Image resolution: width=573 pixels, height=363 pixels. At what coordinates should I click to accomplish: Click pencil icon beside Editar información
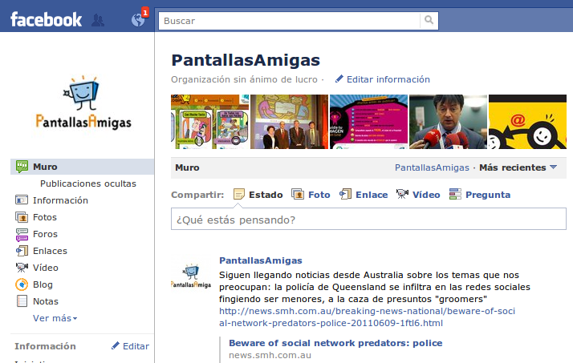coord(339,79)
